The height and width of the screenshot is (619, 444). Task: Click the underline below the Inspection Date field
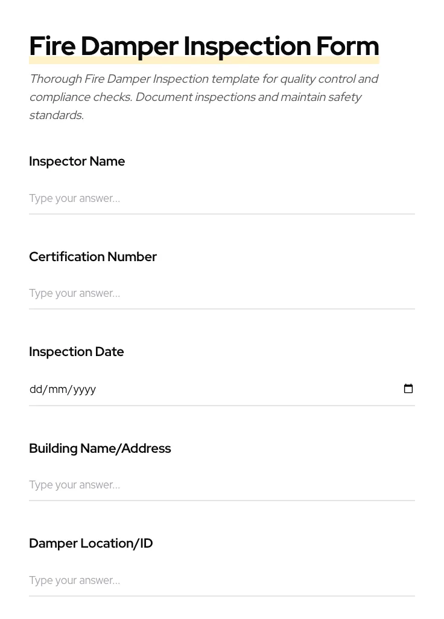pyautogui.click(x=222, y=406)
